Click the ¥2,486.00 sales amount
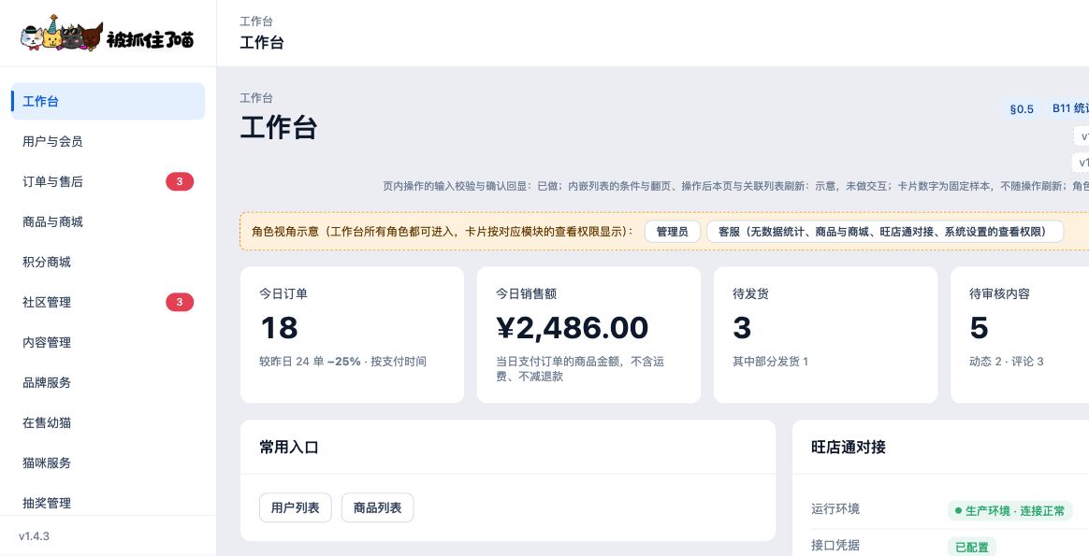The height and width of the screenshot is (556, 1089). click(573, 328)
